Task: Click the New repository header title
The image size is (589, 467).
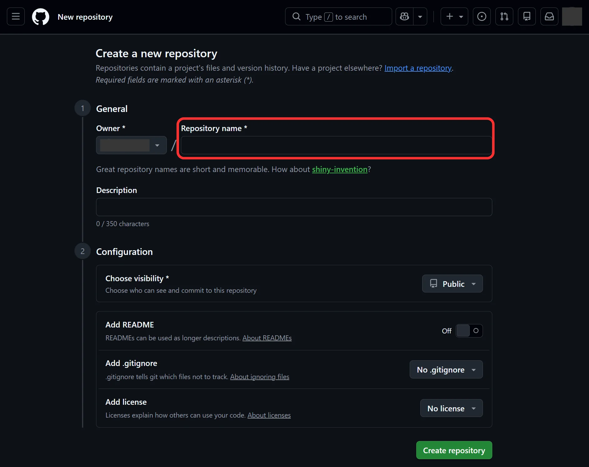Action: [85, 17]
